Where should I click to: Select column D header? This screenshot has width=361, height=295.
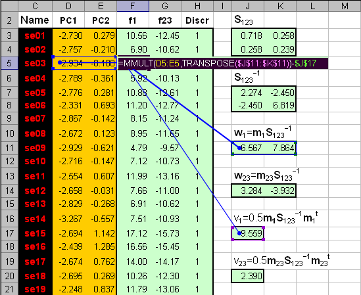tap(68, 6)
